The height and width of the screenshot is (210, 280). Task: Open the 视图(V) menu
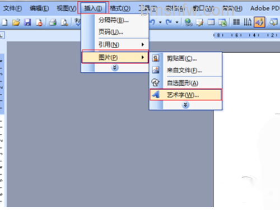(x=67, y=8)
